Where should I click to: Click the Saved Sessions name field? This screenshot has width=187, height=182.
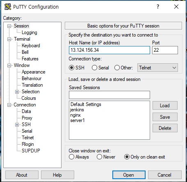point(109,95)
